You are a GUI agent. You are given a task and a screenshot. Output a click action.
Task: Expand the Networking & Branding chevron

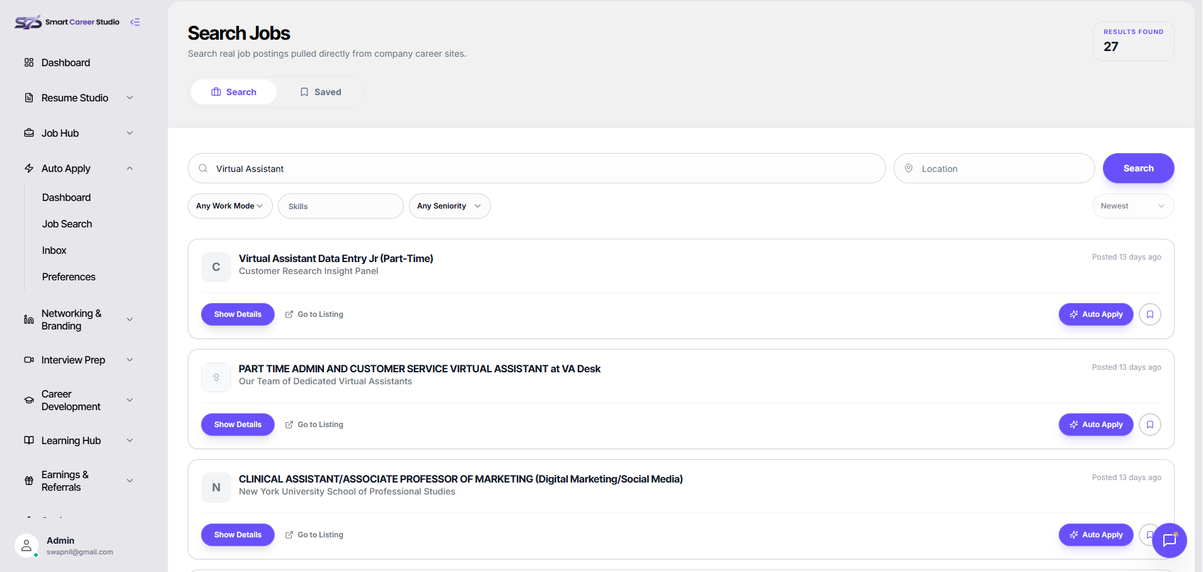(130, 319)
